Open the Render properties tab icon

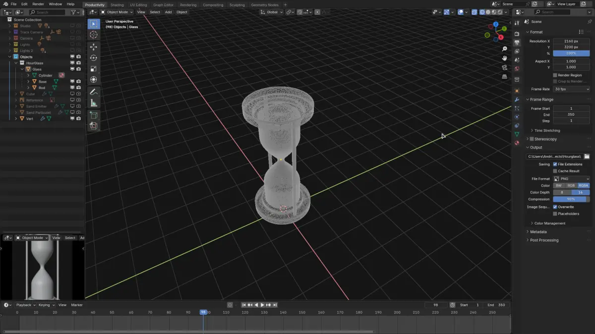point(517,34)
